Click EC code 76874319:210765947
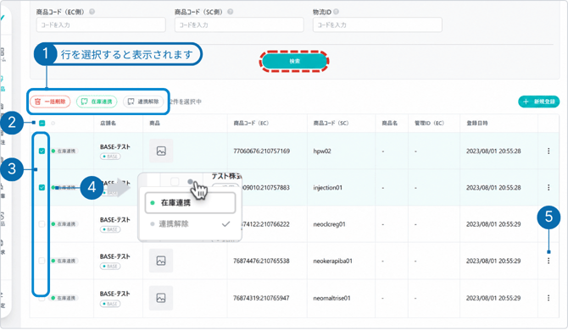This screenshot has width=568, height=330. tap(261, 298)
